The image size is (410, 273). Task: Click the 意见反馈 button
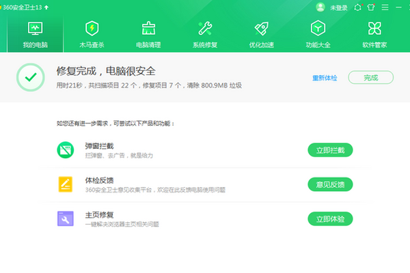click(330, 184)
